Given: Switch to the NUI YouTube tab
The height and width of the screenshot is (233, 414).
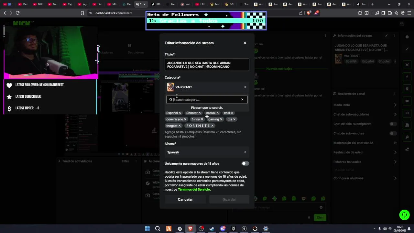Looking at the screenshot, I should coord(38,4).
